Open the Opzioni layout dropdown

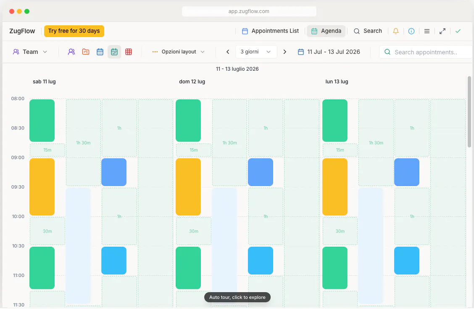178,52
